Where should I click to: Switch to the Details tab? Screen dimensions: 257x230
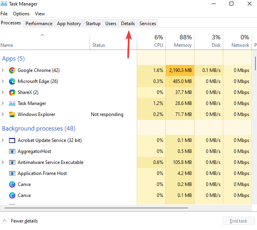click(x=128, y=24)
